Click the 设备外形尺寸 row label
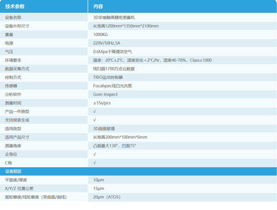277x210 pixels. [17, 26]
